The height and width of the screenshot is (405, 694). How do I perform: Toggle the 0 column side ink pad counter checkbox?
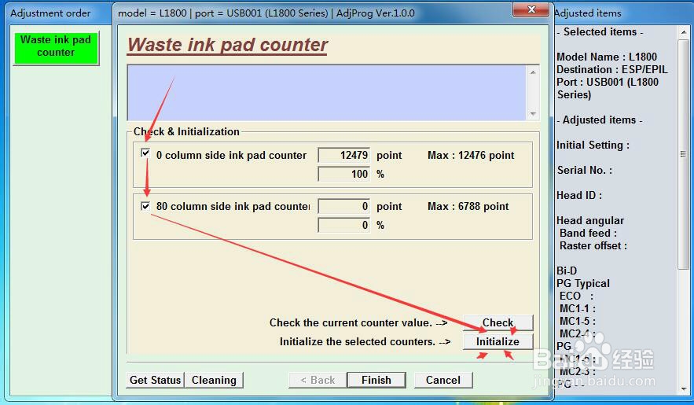pyautogui.click(x=145, y=153)
